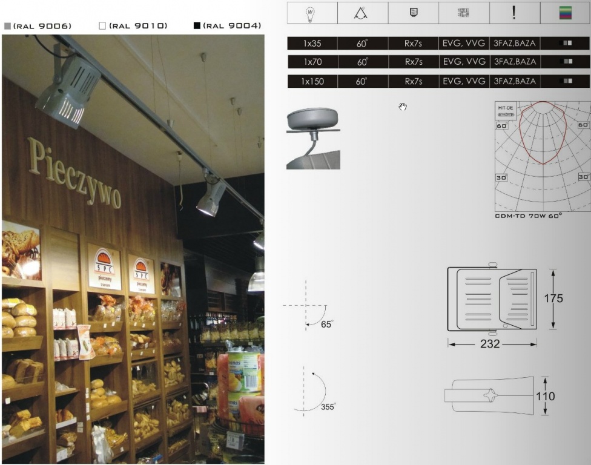Click "3FAZ,BAZA" in the 1x70 row
591x465 pixels.
[515, 62]
